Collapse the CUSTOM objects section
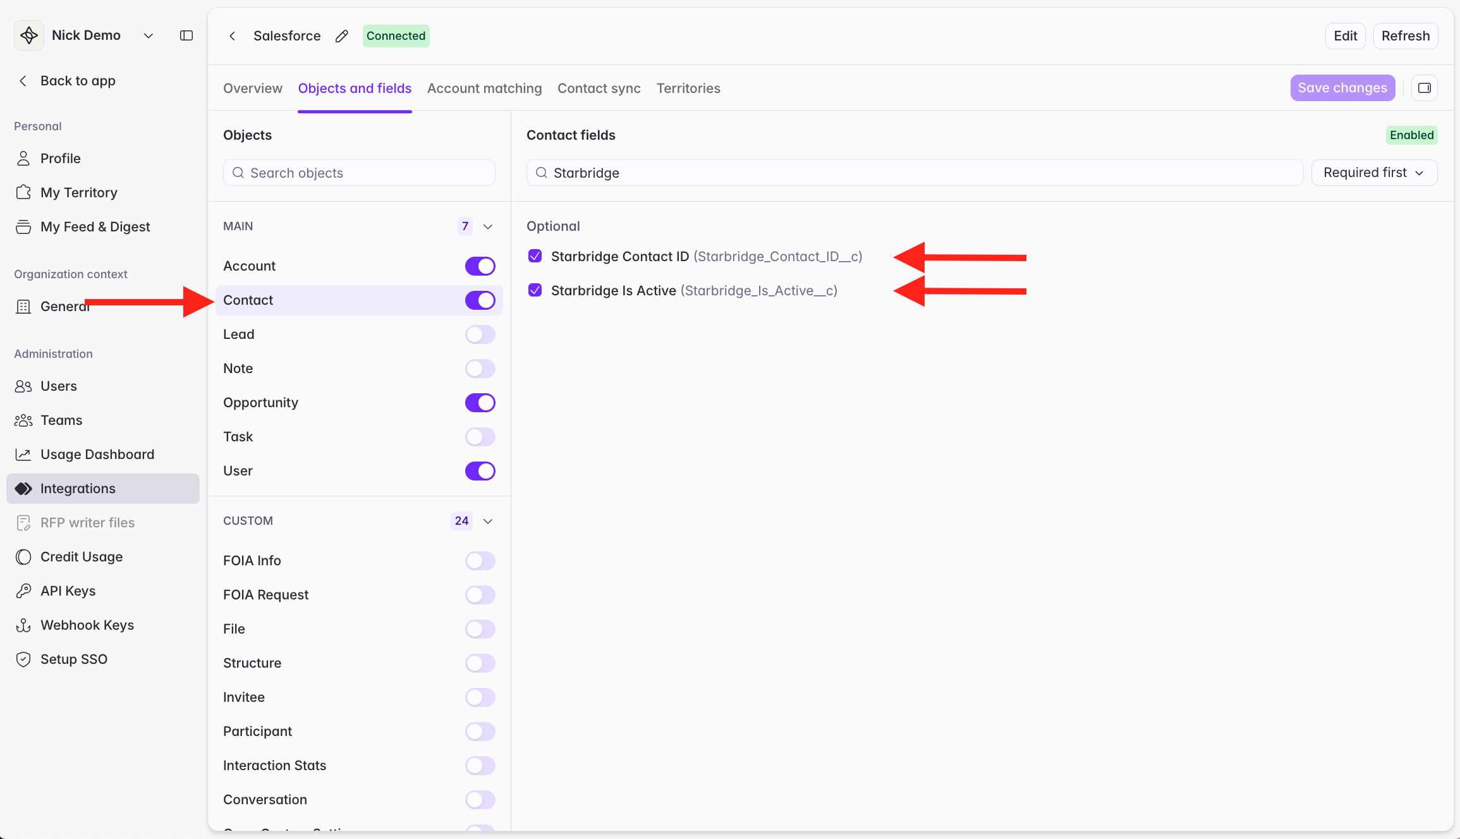This screenshot has width=1460, height=839. 488,521
